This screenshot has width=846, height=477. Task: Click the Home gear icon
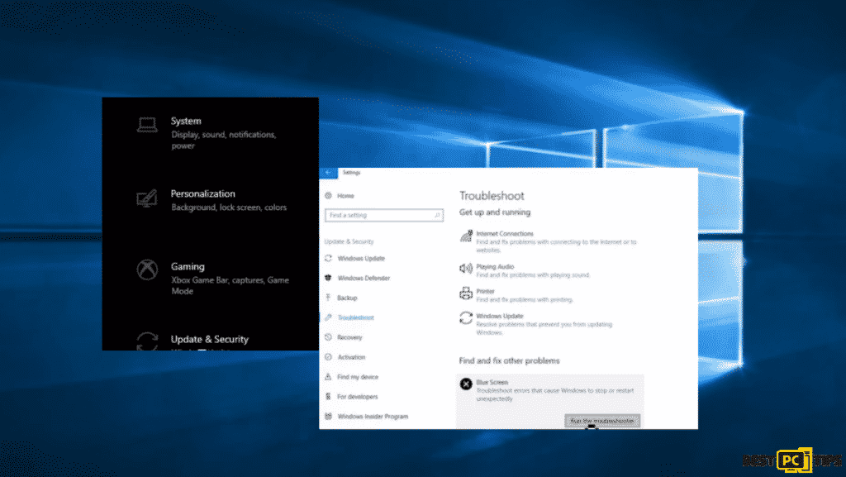[x=328, y=196]
